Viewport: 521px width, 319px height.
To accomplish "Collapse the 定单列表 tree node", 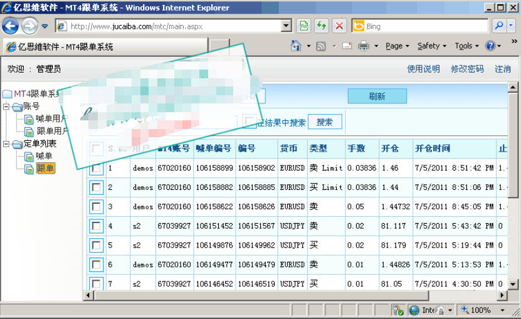I will coord(6,144).
